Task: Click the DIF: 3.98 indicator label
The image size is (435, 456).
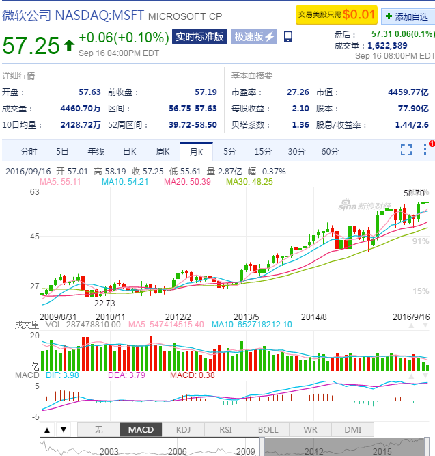Action: coord(62,375)
